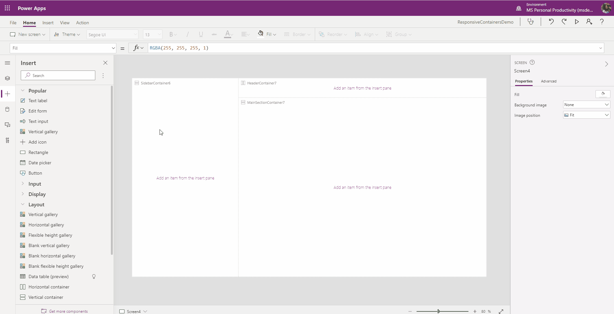Image resolution: width=614 pixels, height=314 pixels.
Task: Preview the app
Action: tap(576, 22)
